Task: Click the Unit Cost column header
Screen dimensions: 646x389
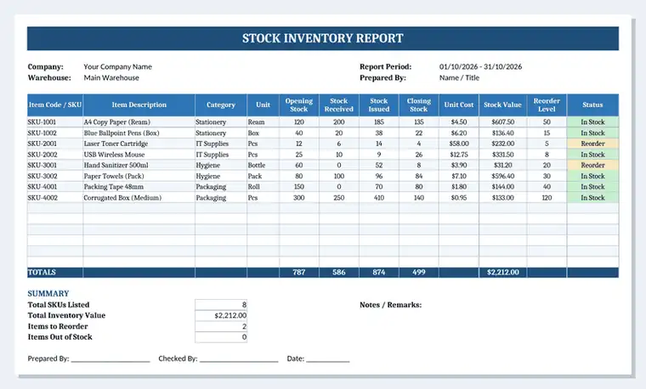Action: [x=458, y=105]
